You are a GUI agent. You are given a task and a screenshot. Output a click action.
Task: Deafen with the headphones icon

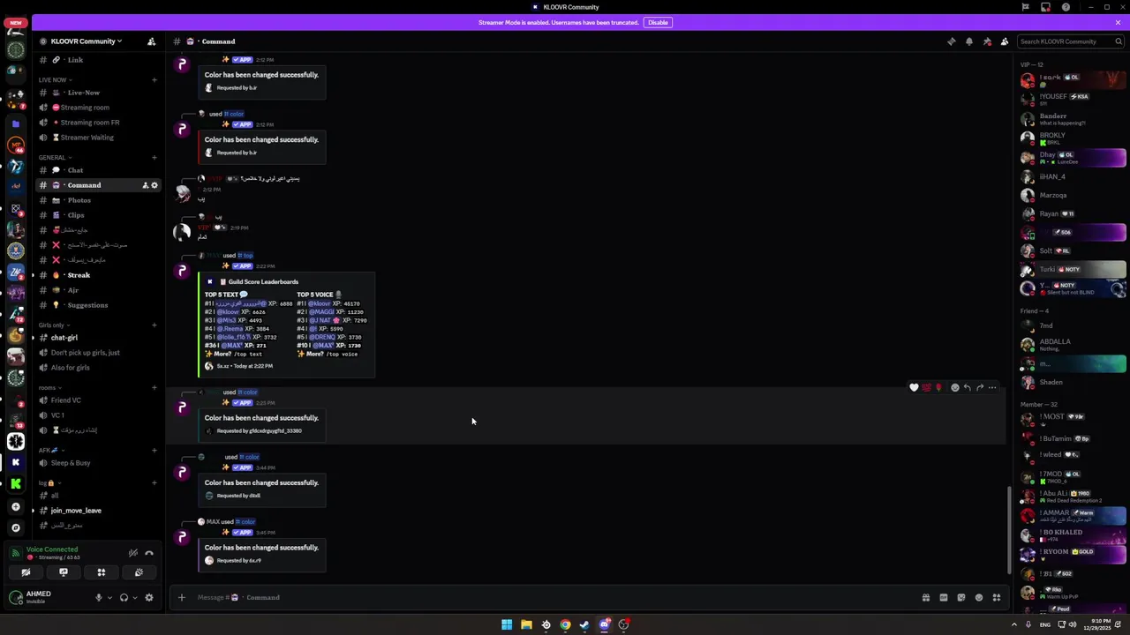click(124, 597)
